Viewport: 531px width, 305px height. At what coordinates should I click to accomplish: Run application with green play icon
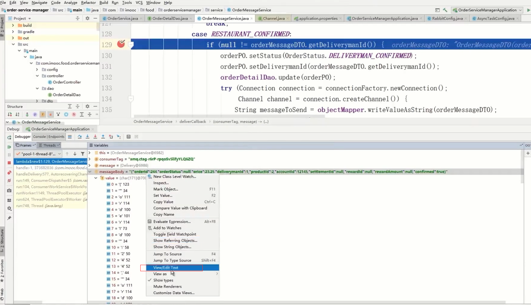point(528,10)
